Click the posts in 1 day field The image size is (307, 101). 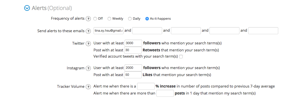click(165, 94)
